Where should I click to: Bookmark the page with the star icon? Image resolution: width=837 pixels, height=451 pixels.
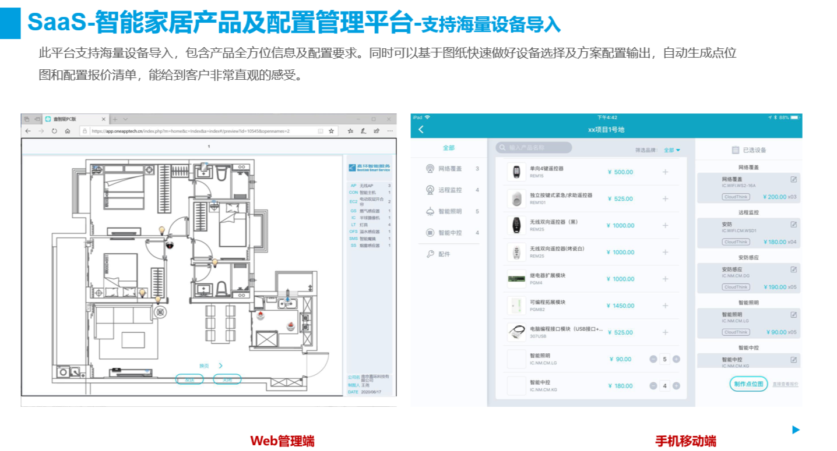click(x=331, y=131)
